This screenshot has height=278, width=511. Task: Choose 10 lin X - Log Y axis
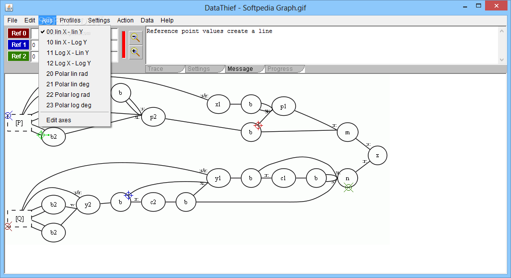(x=75, y=42)
